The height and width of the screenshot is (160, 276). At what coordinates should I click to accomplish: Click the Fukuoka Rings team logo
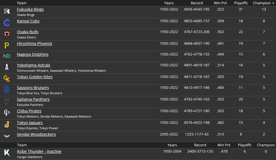pos(7,11)
